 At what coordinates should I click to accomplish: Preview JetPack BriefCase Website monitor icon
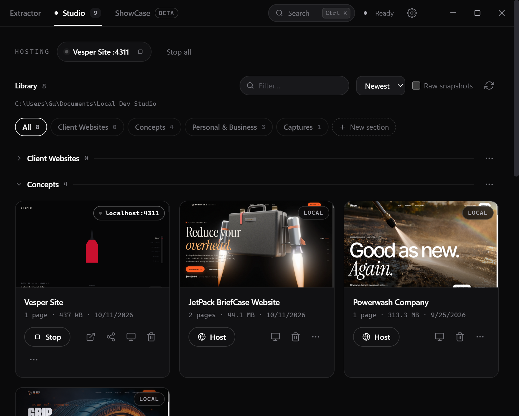(275, 337)
